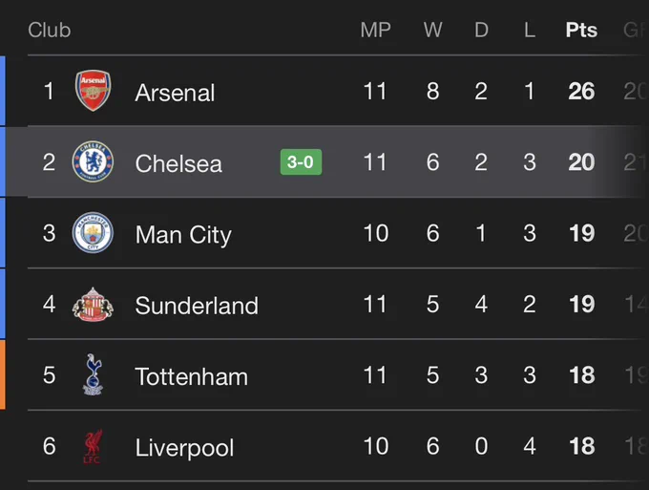Open Sunderland team name link

197,306
